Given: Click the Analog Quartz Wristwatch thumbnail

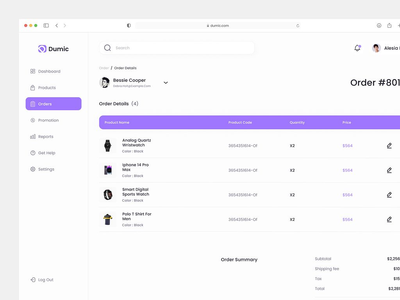Looking at the screenshot, I should (x=108, y=146).
